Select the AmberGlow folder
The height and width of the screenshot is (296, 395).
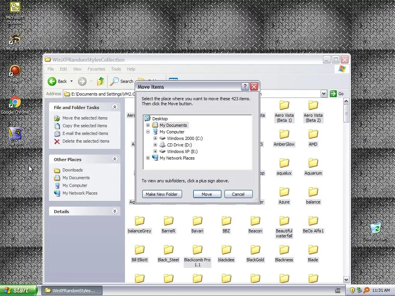click(x=284, y=138)
